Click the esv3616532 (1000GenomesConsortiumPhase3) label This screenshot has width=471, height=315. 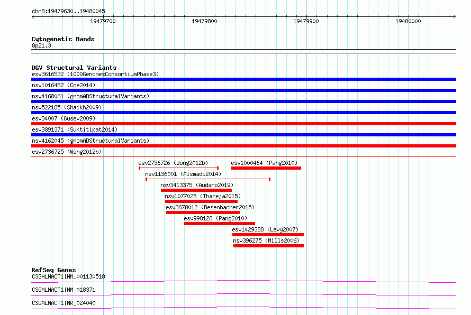coord(95,74)
